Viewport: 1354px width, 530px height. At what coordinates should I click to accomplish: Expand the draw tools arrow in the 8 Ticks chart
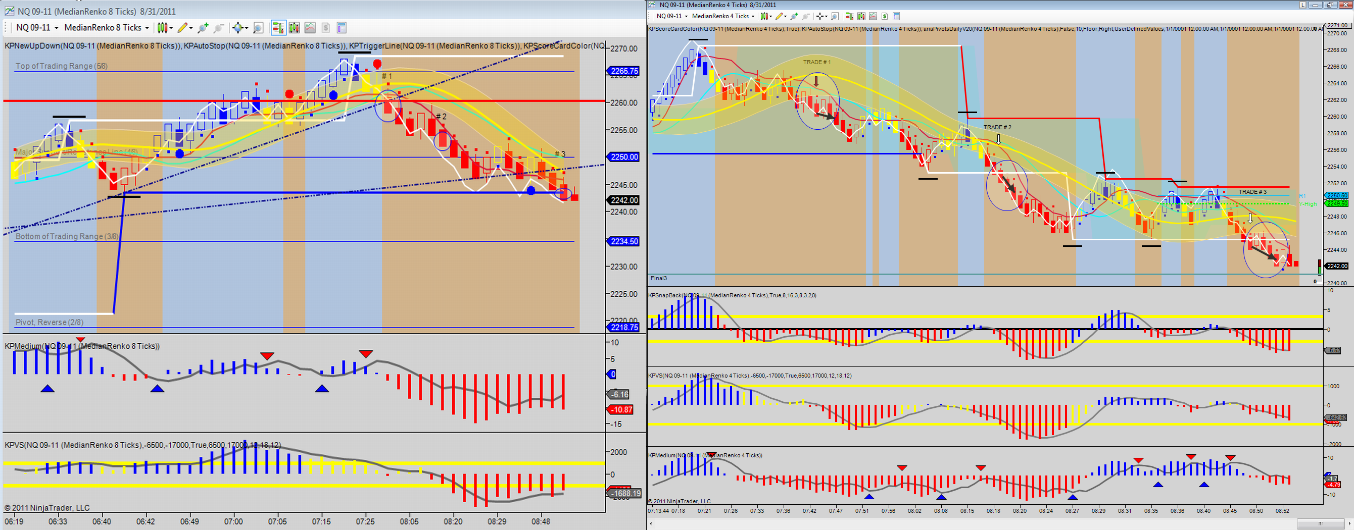(191, 28)
